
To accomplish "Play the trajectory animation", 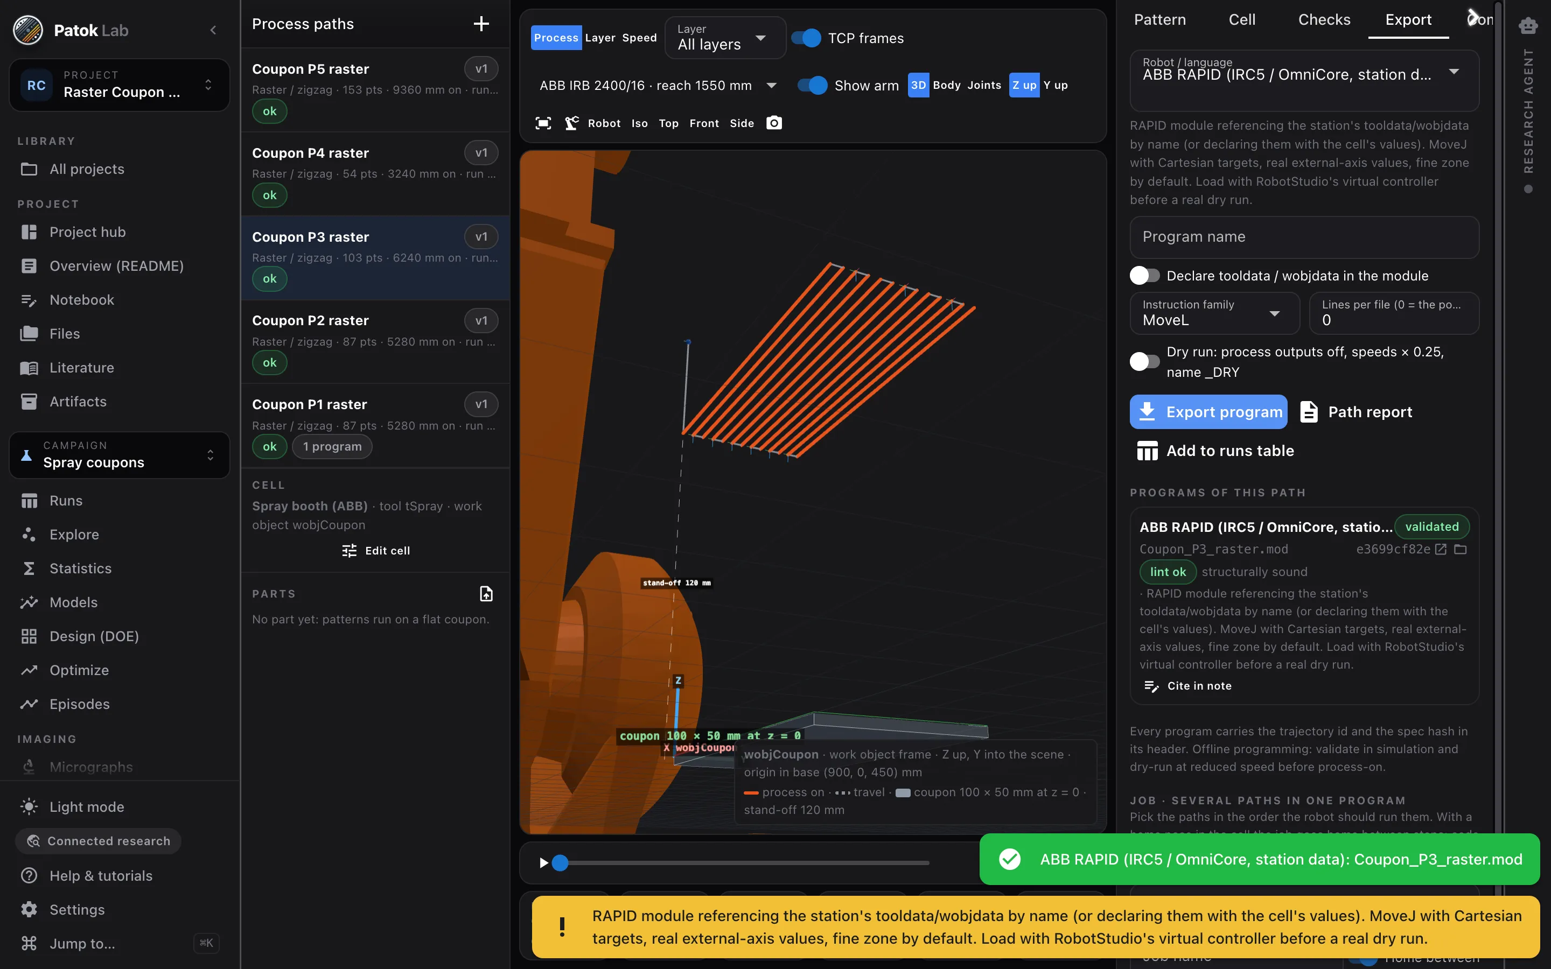I will click(x=543, y=862).
